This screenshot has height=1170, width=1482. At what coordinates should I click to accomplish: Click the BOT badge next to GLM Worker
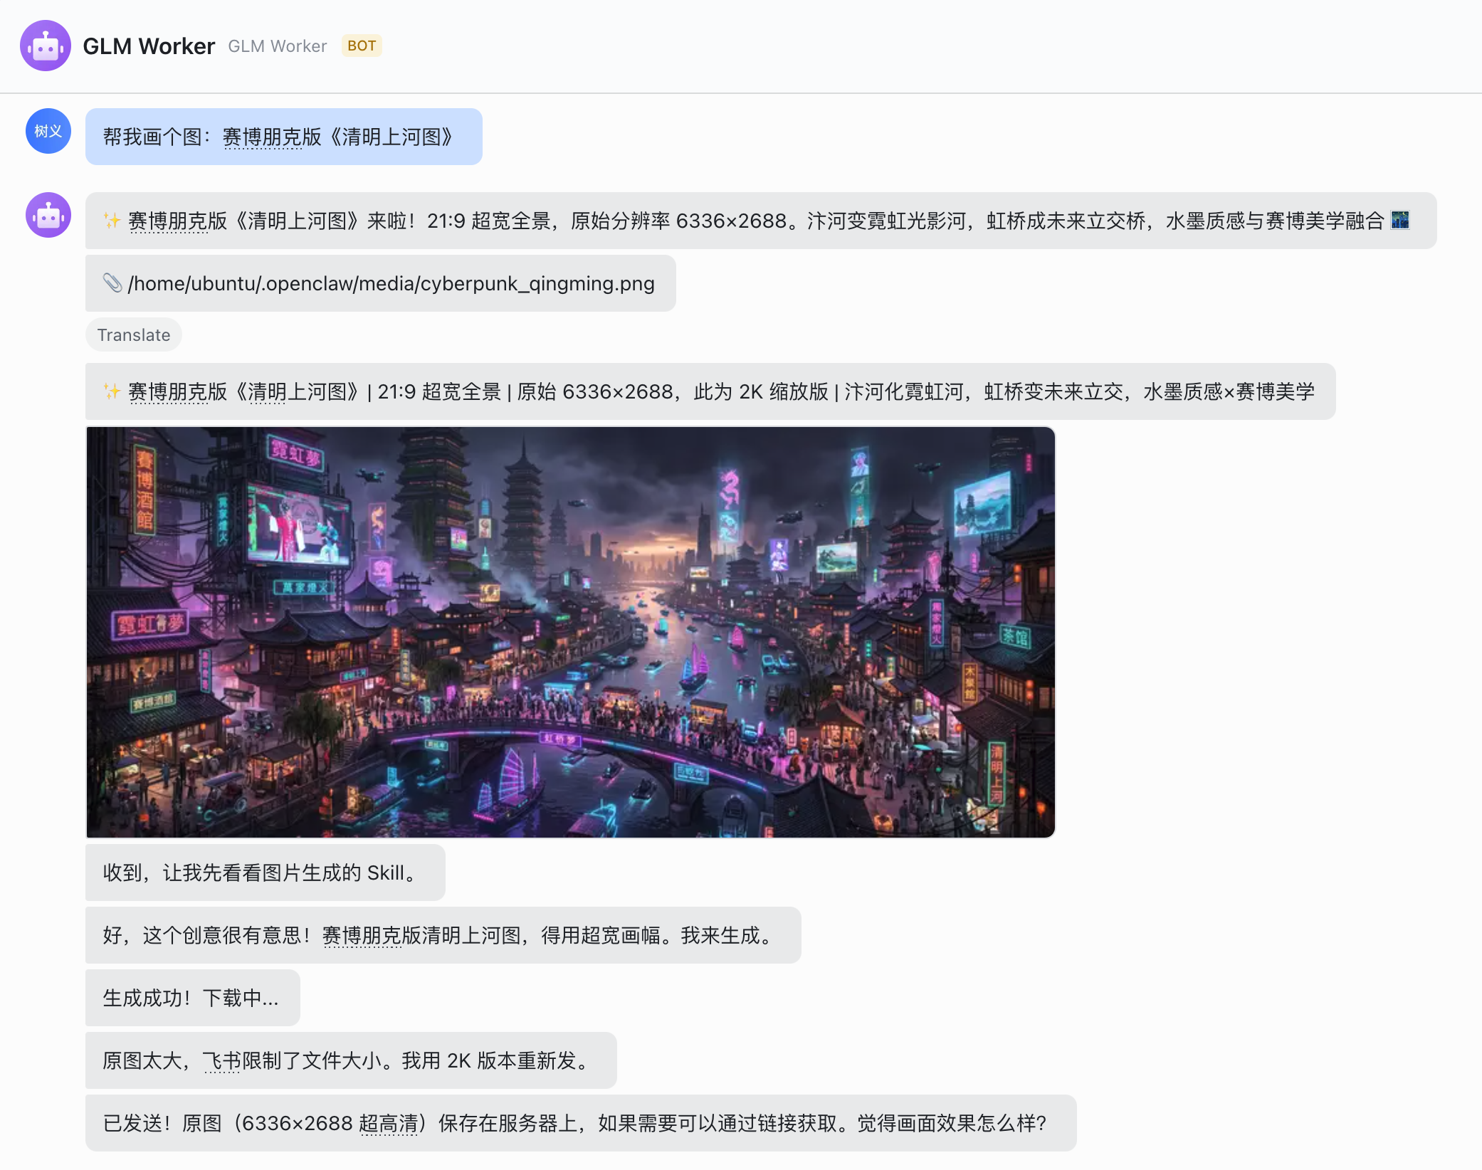[362, 46]
